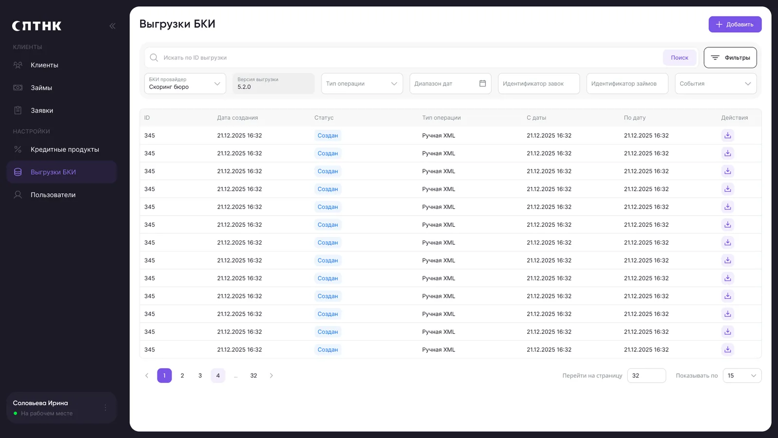778x438 pixels.
Task: Click the ID column header
Action: coord(147,118)
